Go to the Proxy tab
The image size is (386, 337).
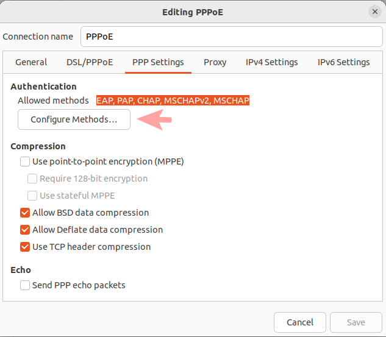click(215, 62)
